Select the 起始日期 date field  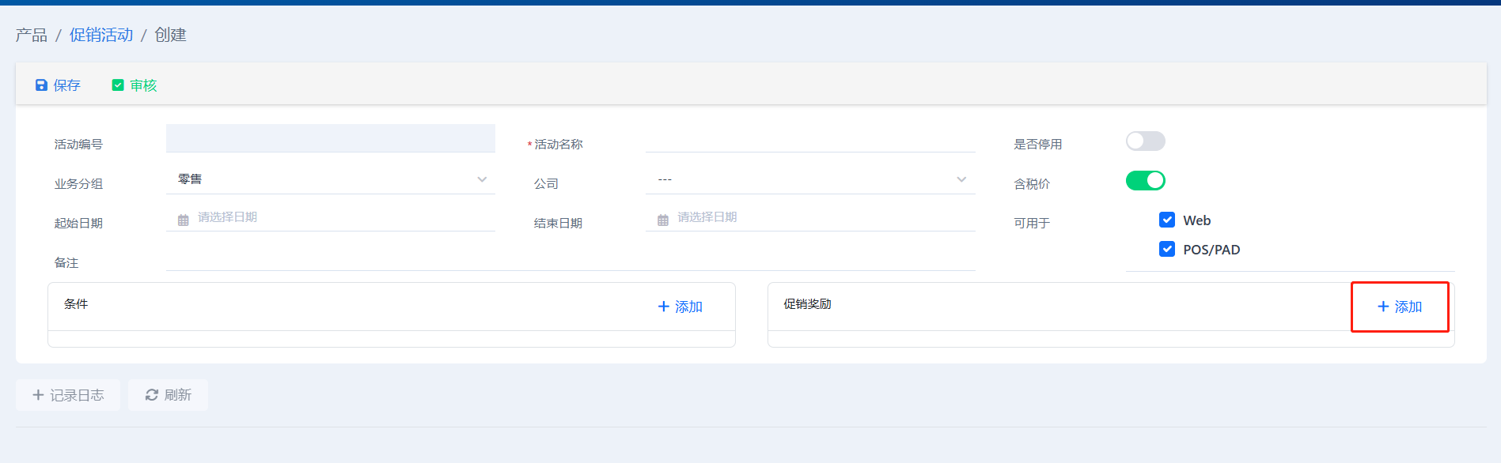pyautogui.click(x=331, y=217)
